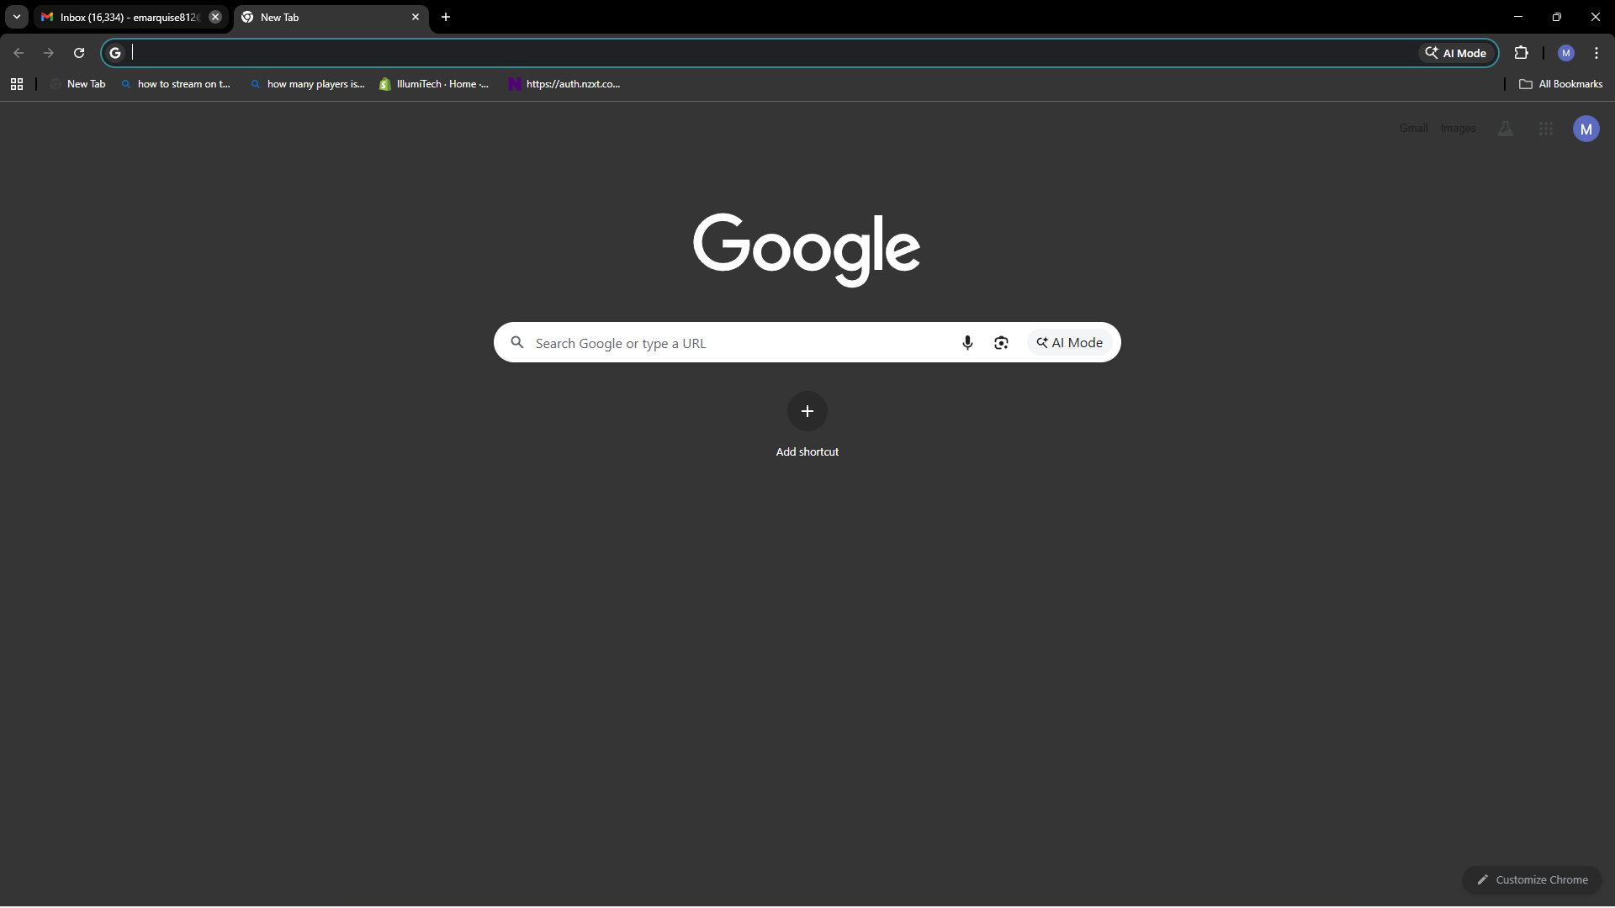The image size is (1615, 908).
Task: Open the Chrome three-dot menu
Action: [x=1596, y=53]
